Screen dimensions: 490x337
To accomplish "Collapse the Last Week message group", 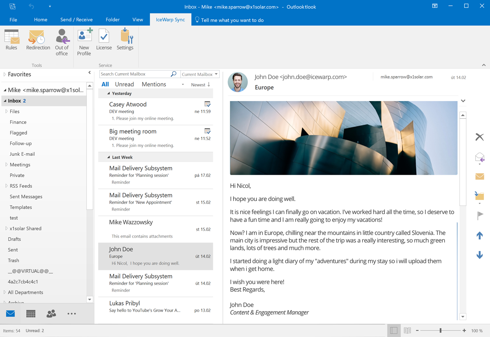I will pos(109,157).
